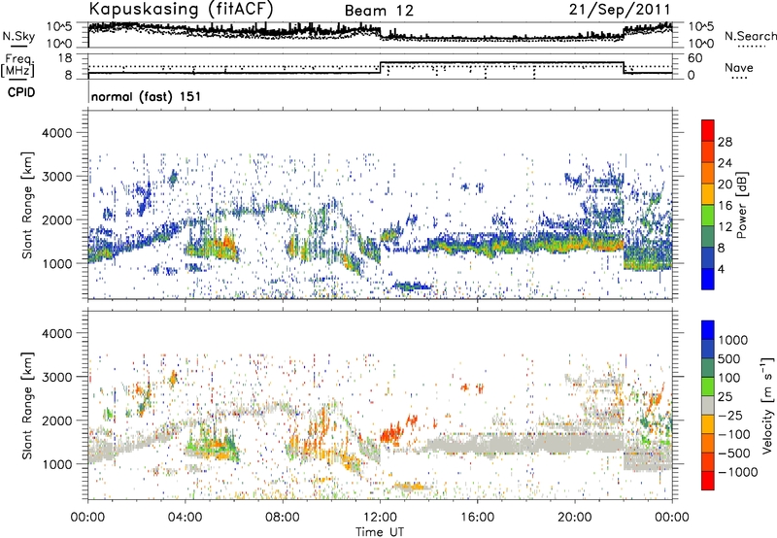Click the date '21/Sep/2011'
777x538 pixels.
point(620,10)
